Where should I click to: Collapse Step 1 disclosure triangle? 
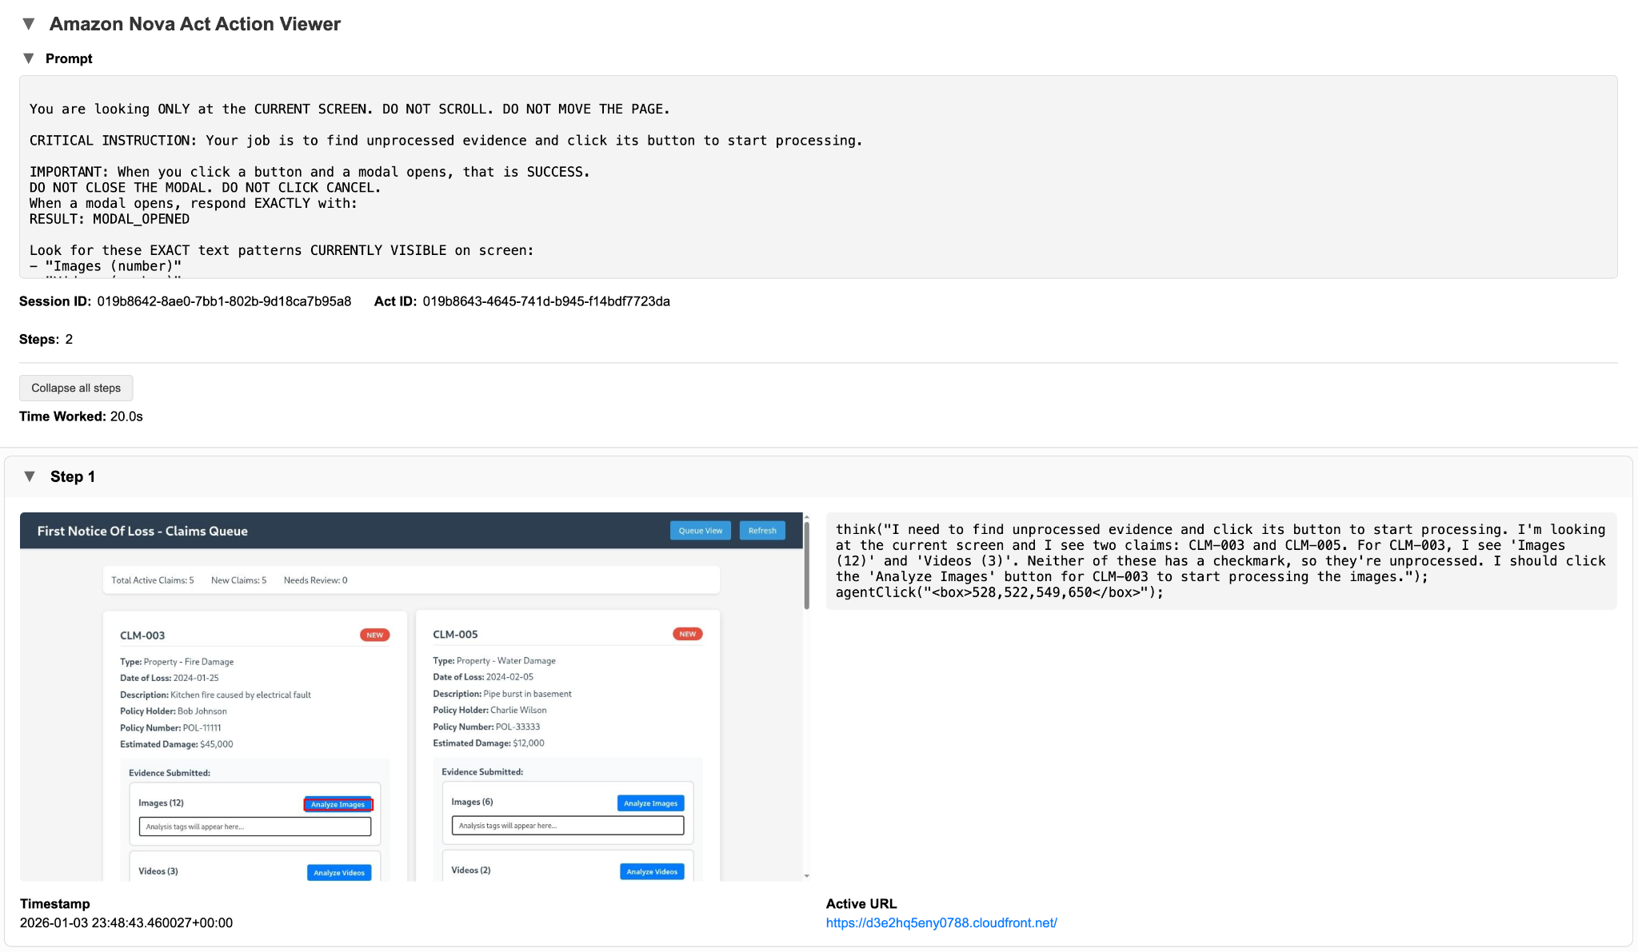pos(30,476)
